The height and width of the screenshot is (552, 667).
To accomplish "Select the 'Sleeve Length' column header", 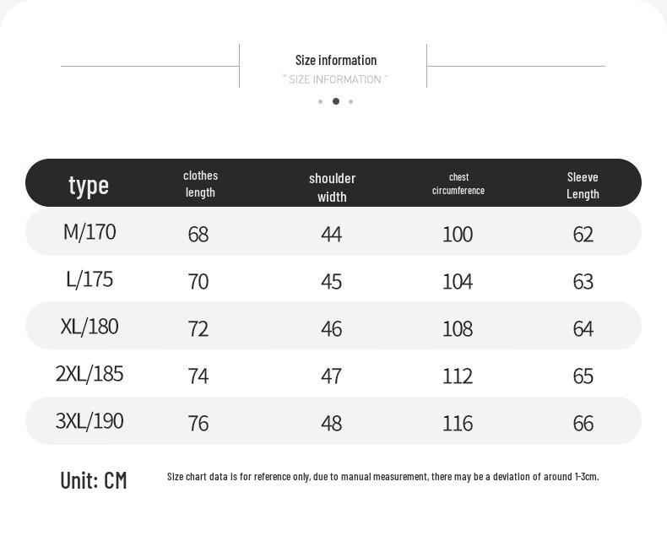I will pyautogui.click(x=583, y=186).
